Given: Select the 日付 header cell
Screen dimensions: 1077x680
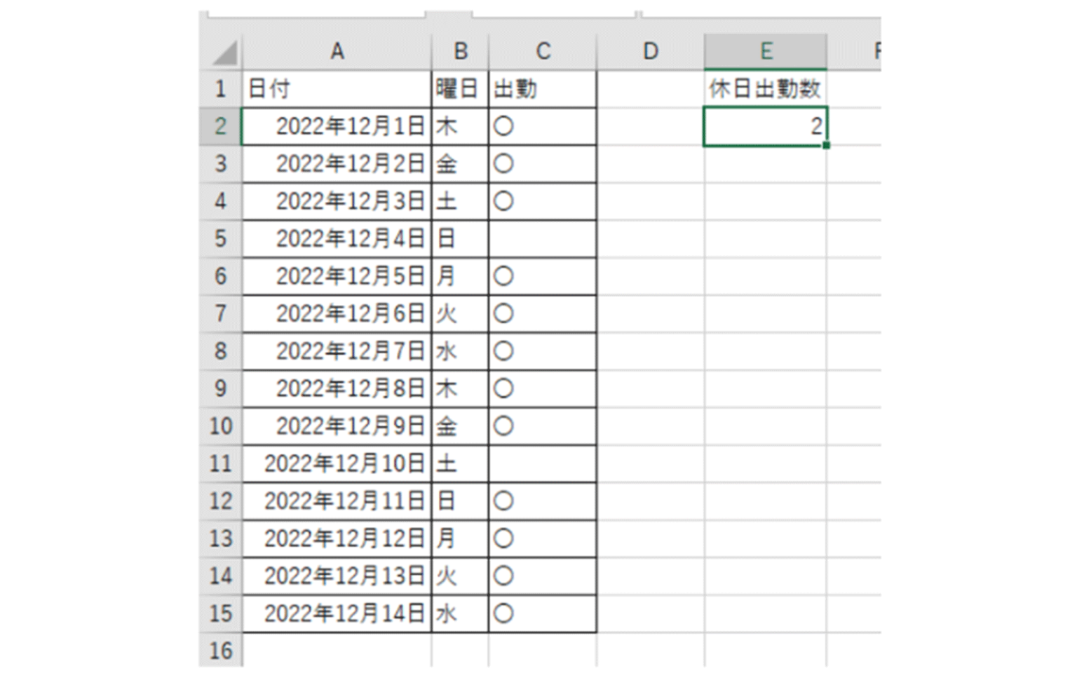Looking at the screenshot, I should click(337, 89).
